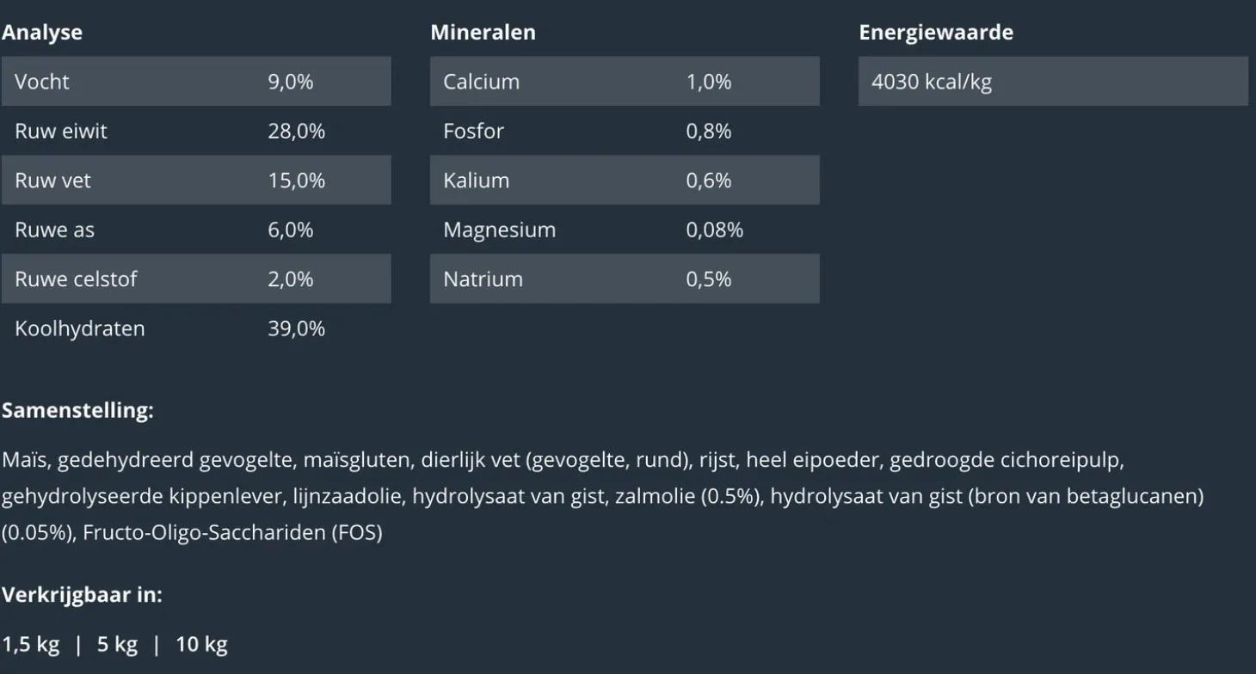Click the Energiewaarde heading

936,33
